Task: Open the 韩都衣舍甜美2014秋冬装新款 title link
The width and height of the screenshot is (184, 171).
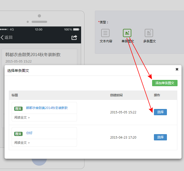Action: (x=47, y=108)
